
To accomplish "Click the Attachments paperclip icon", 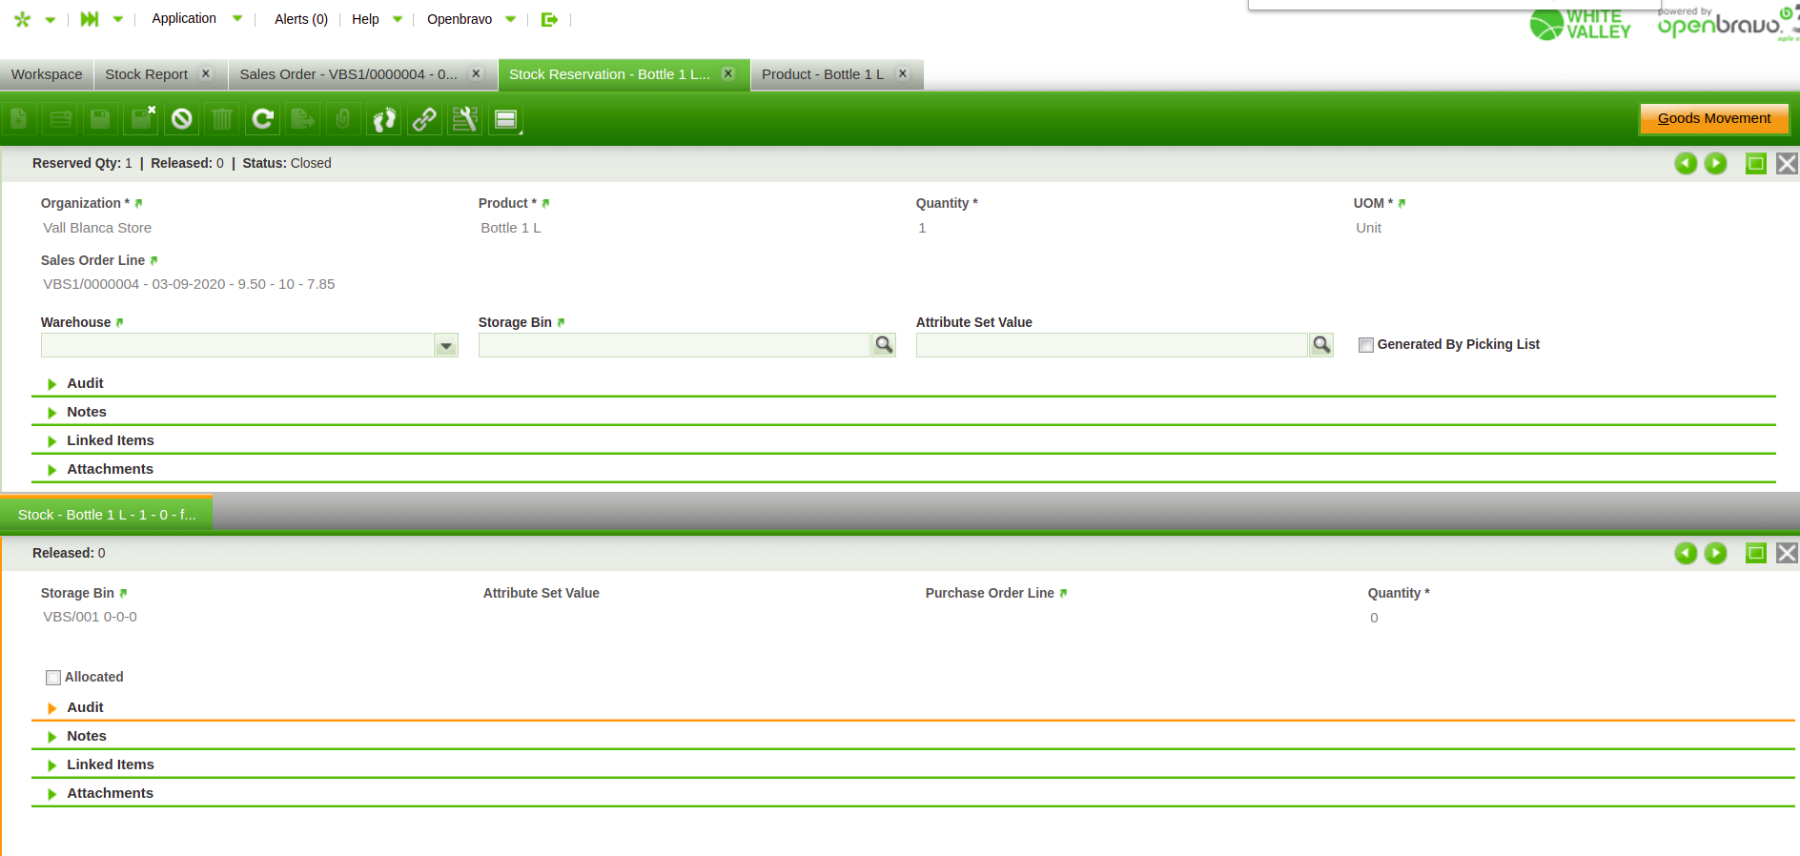I will pyautogui.click(x=343, y=119).
